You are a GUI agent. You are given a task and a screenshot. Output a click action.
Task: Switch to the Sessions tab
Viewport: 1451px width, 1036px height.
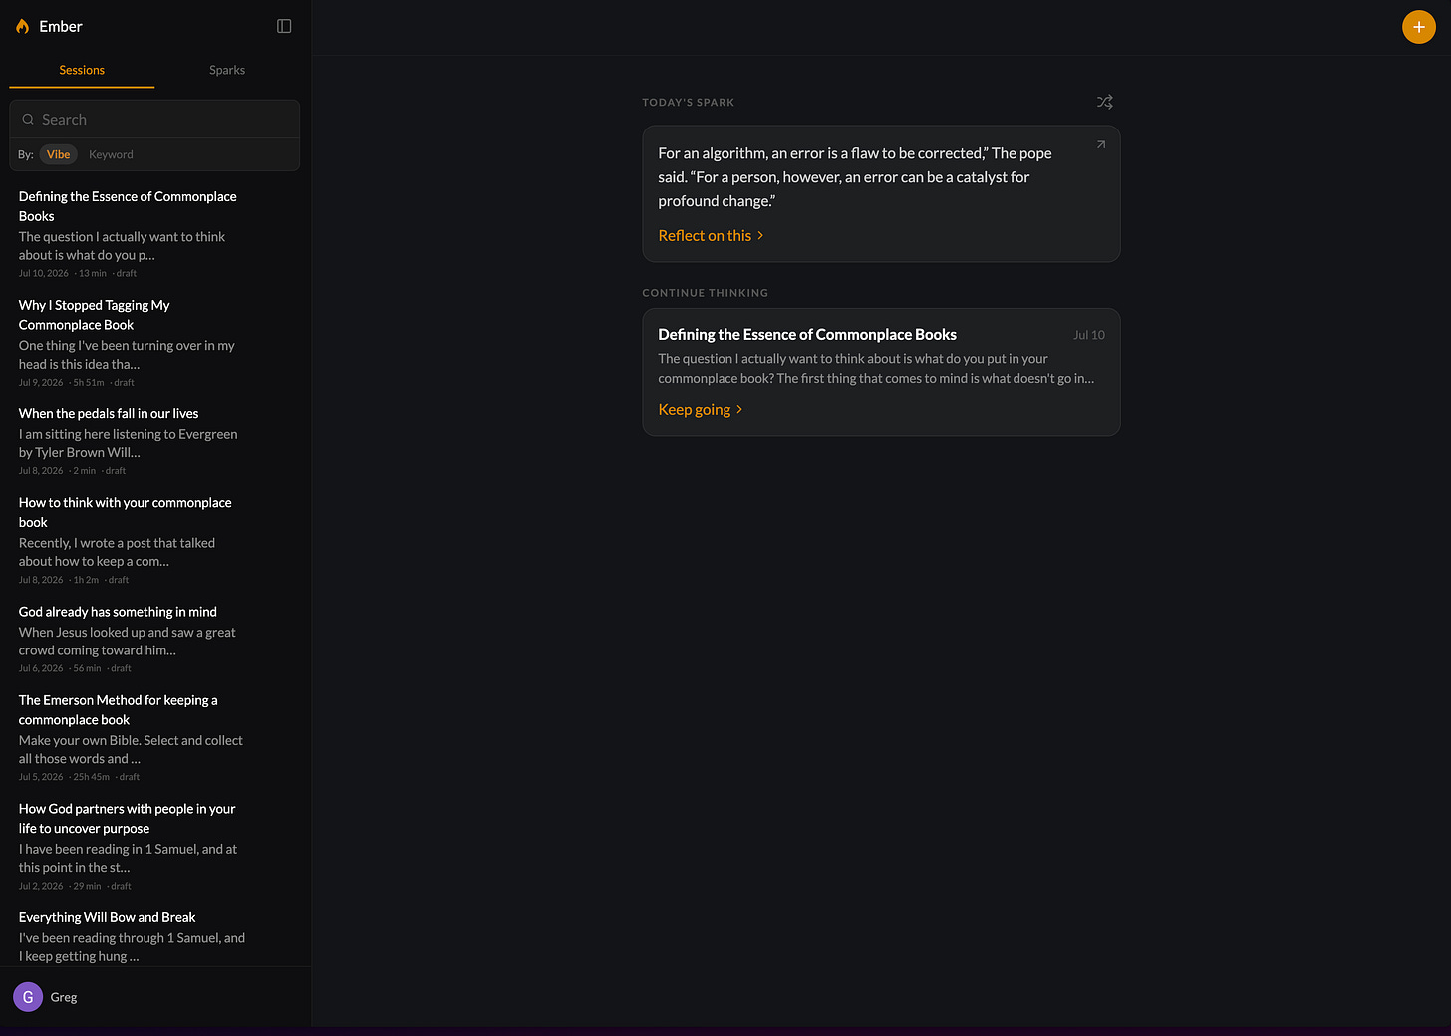[82, 70]
